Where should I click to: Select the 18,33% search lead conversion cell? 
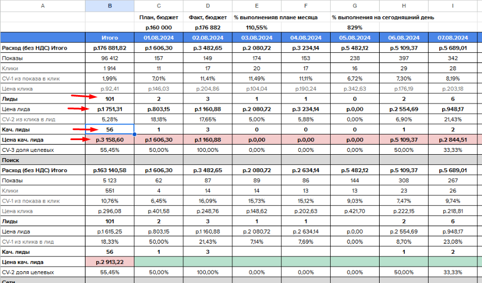(x=110, y=242)
